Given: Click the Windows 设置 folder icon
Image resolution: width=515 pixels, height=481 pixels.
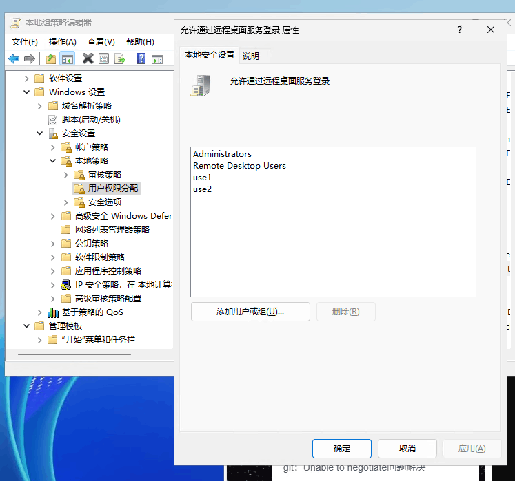Looking at the screenshot, I should (x=39, y=92).
